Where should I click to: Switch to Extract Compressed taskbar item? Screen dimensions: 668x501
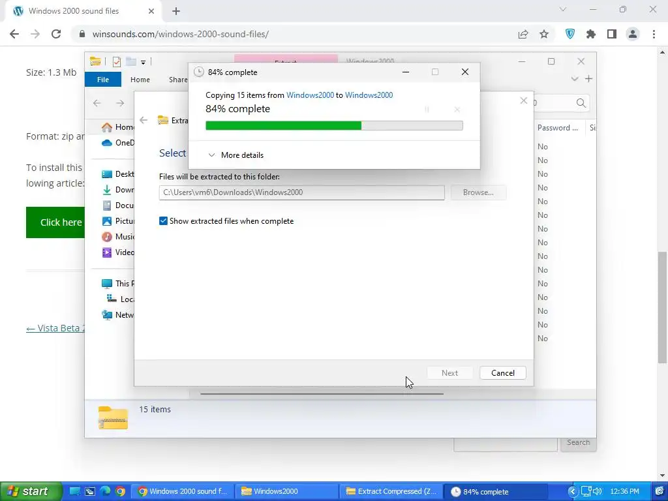(392, 491)
